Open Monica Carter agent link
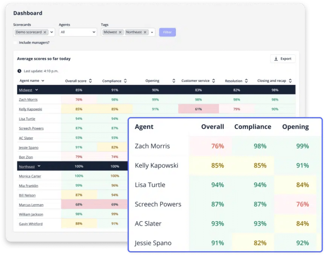 (30, 176)
